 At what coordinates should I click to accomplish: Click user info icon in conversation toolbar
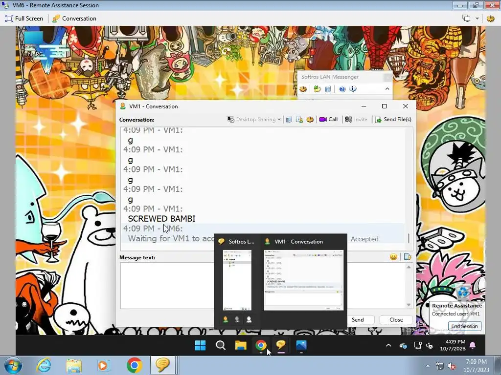coord(299,120)
